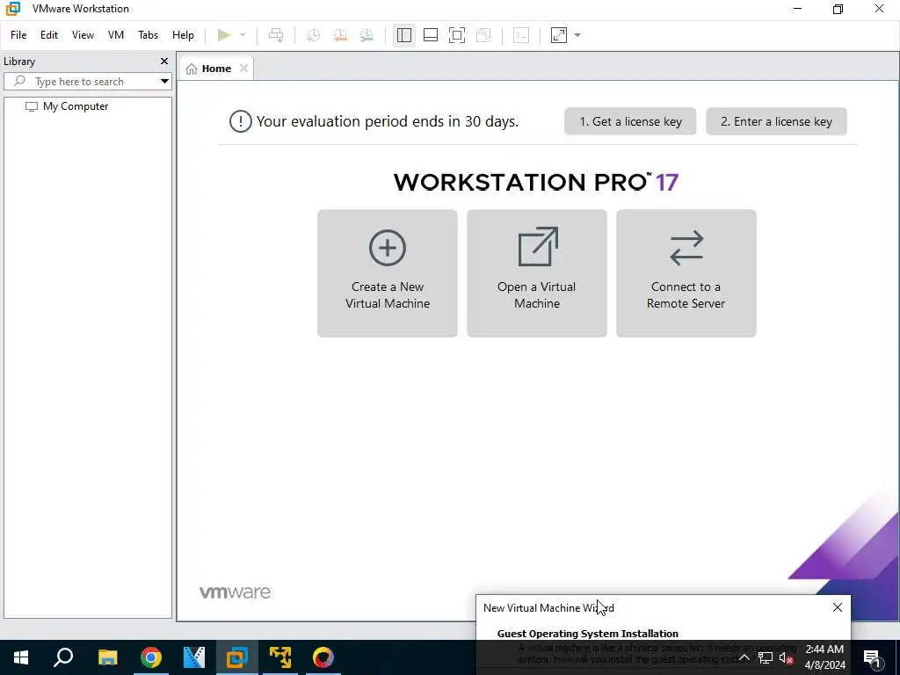Click the Unity mode toolbar icon
This screenshot has width=900, height=675.
tap(484, 35)
